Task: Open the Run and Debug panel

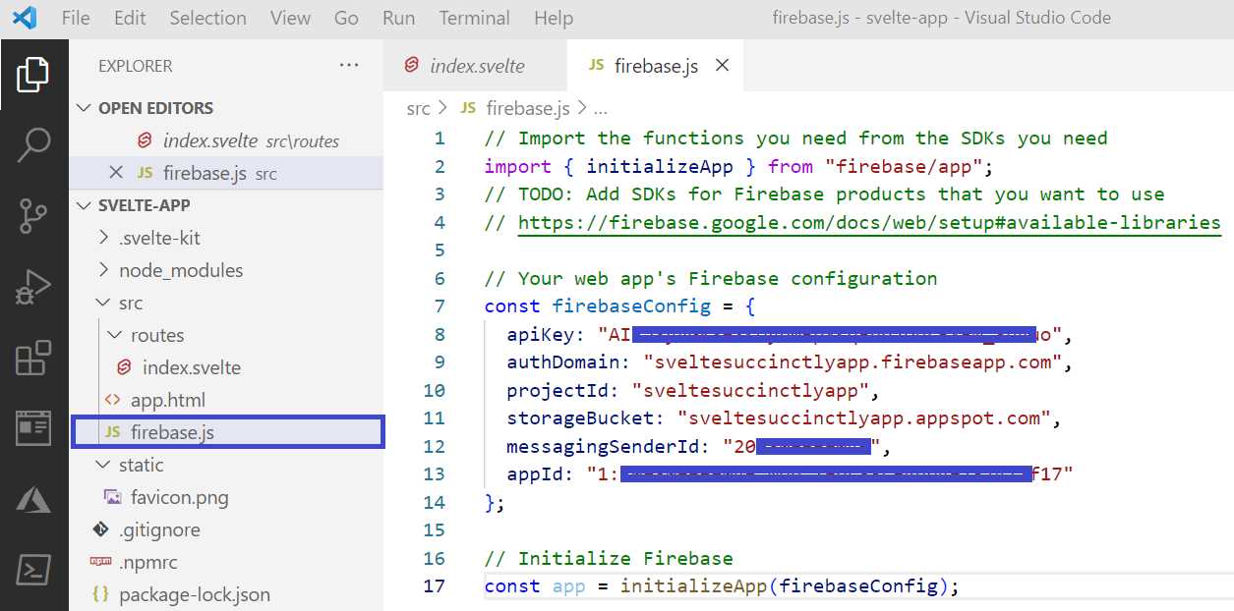Action: (35, 285)
